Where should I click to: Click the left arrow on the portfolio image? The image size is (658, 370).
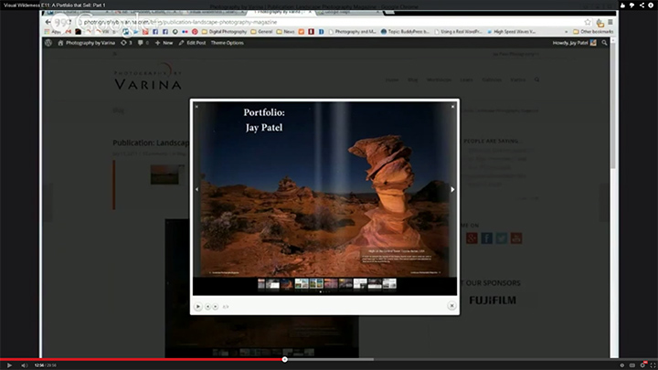[196, 190]
